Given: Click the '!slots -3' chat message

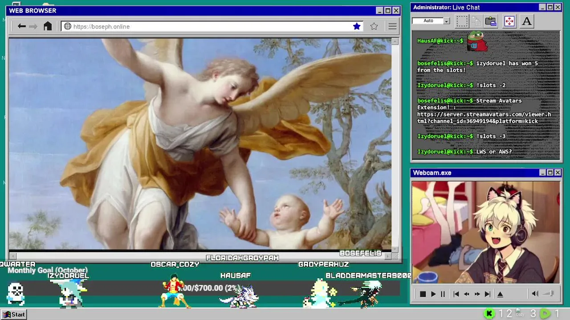Looking at the screenshot, I should (491, 136).
